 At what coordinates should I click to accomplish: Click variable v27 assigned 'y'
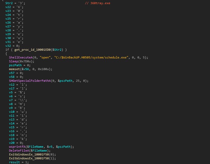click(x=8, y=26)
